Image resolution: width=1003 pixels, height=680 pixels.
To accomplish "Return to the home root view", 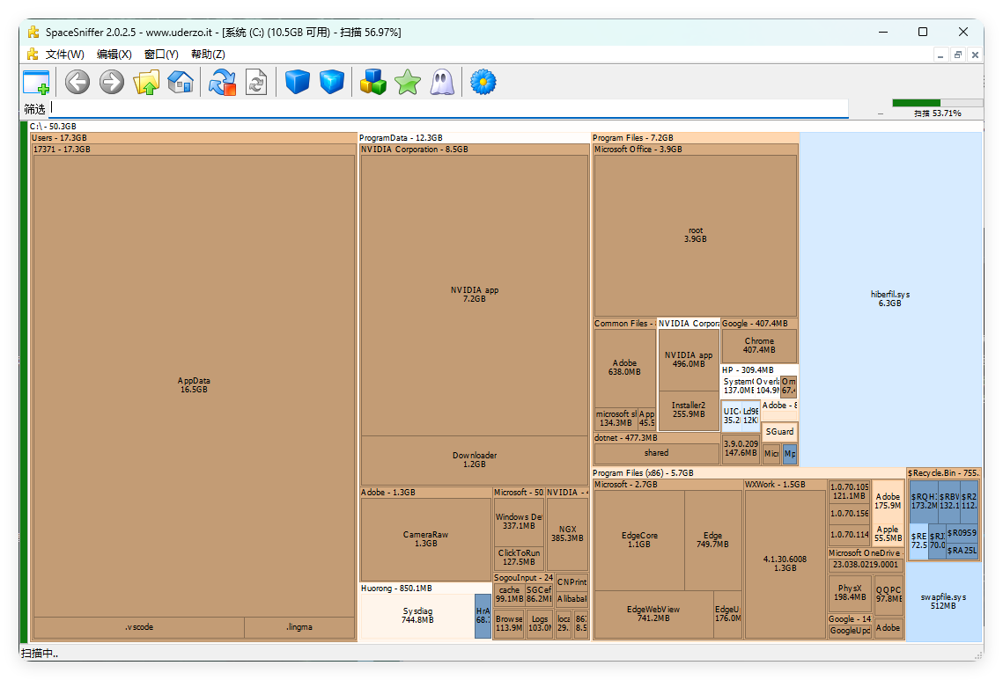I will point(180,81).
